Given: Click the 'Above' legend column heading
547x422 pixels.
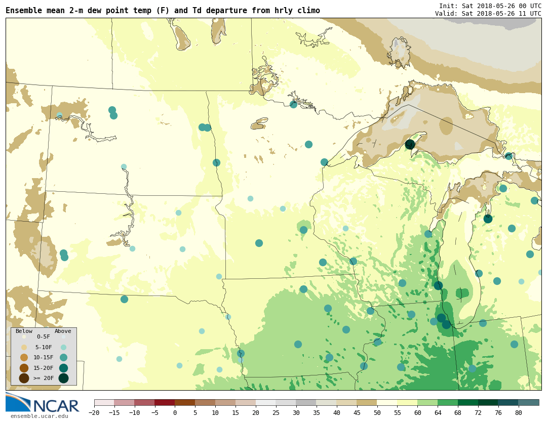Looking at the screenshot, I should [x=63, y=331].
